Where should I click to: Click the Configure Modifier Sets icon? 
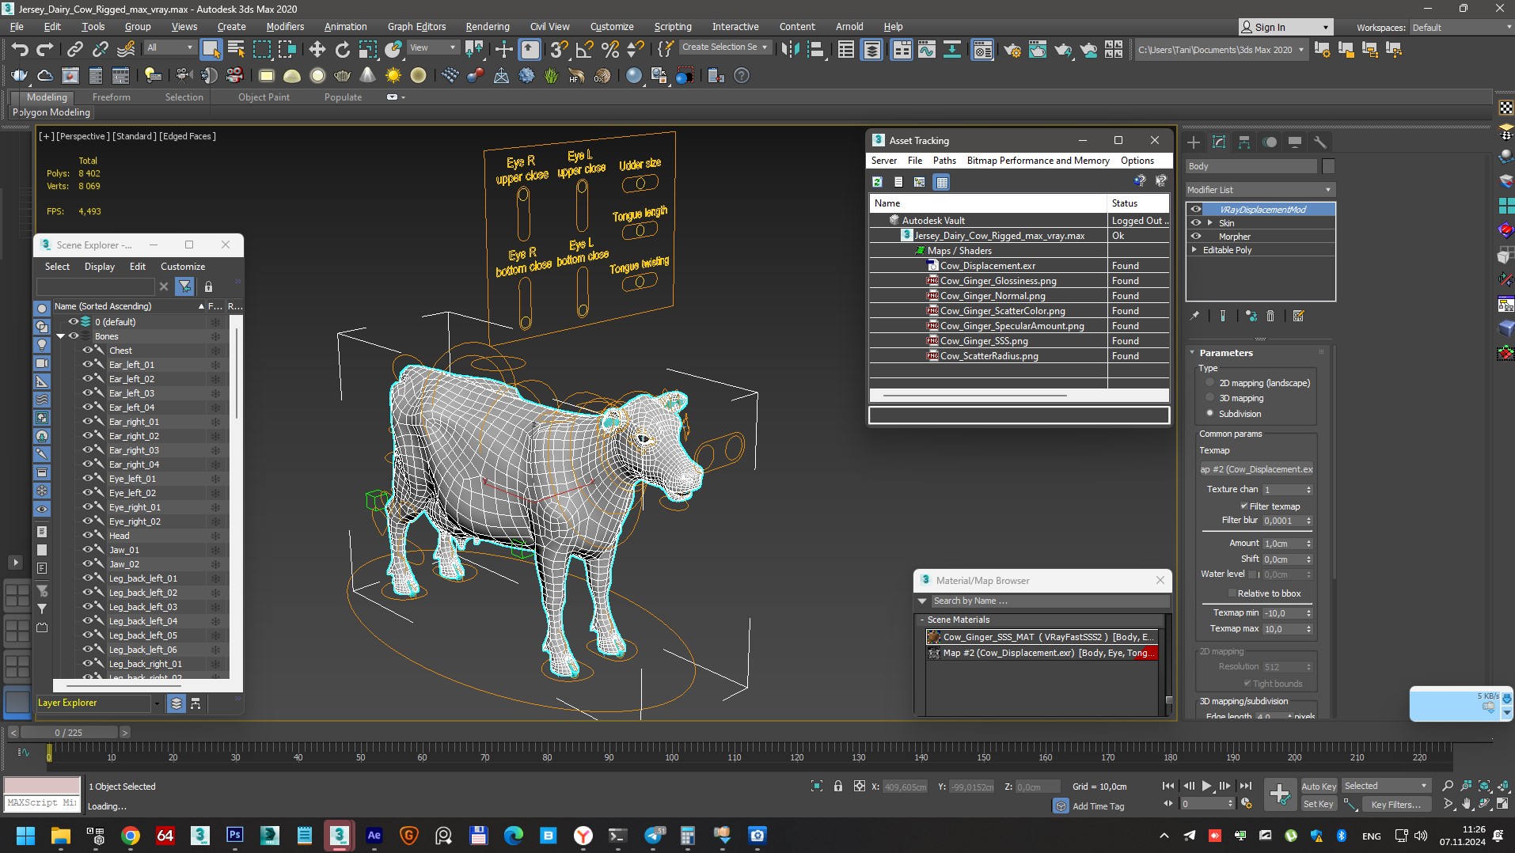click(1298, 316)
